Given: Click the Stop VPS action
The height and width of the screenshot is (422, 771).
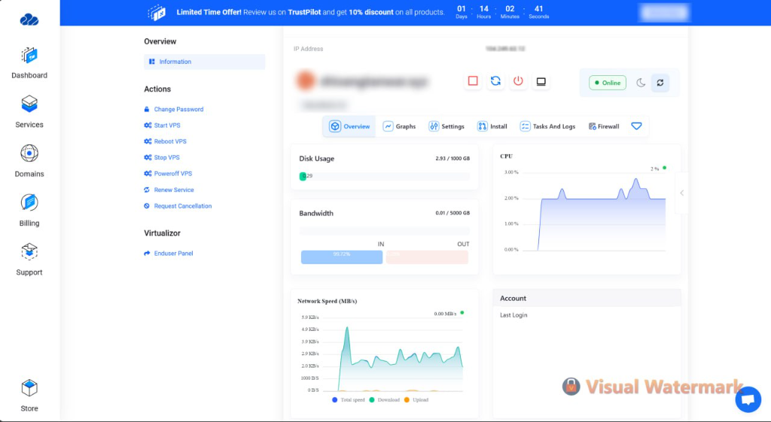Looking at the screenshot, I should (162, 157).
